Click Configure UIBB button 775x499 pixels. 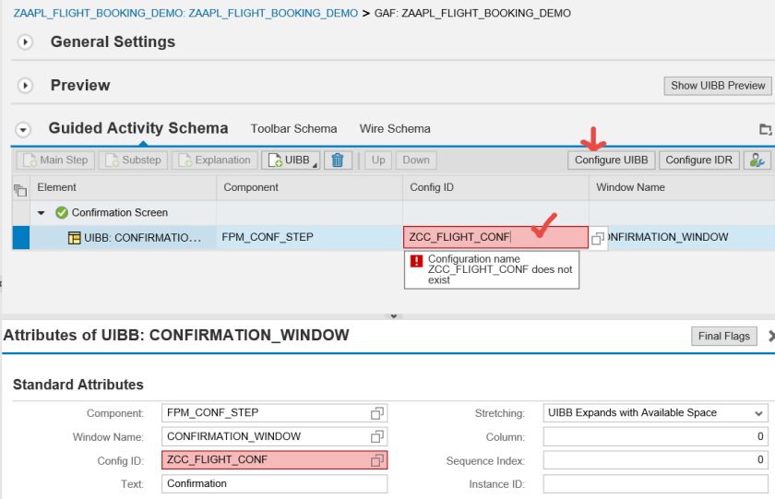click(611, 160)
